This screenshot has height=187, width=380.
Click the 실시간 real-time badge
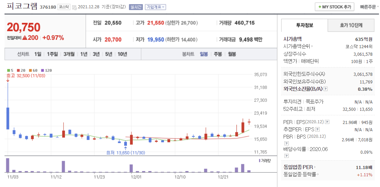pos(136,7)
